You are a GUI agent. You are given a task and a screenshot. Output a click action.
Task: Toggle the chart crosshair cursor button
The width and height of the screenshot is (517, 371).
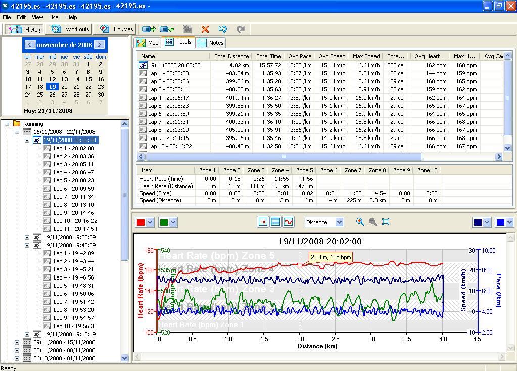[x=262, y=222]
